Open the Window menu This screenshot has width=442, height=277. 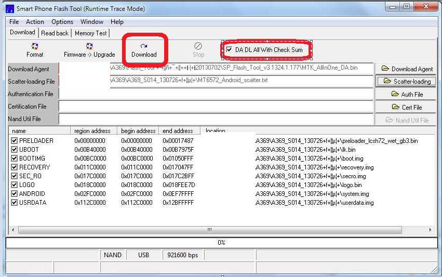click(x=92, y=22)
